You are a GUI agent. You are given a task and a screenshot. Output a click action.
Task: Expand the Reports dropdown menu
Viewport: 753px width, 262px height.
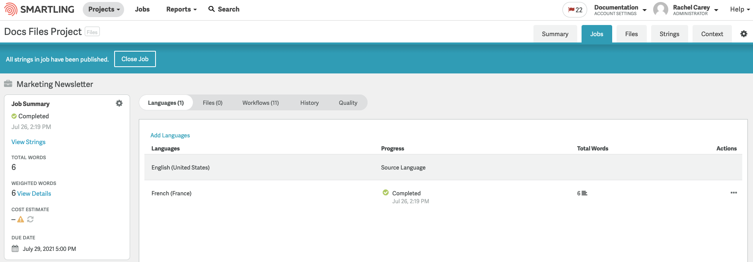181,9
